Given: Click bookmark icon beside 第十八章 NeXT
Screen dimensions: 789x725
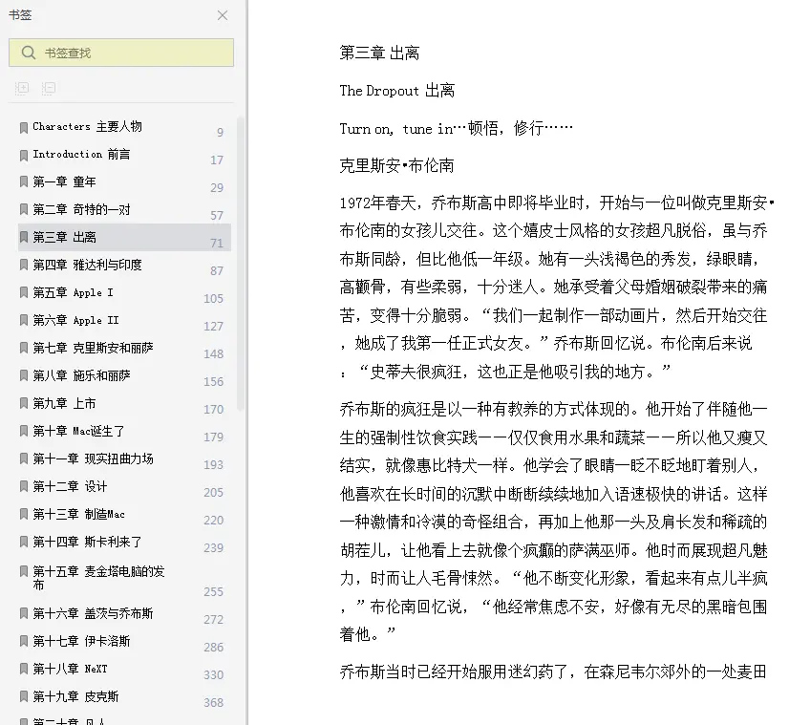Looking at the screenshot, I should (x=24, y=669).
